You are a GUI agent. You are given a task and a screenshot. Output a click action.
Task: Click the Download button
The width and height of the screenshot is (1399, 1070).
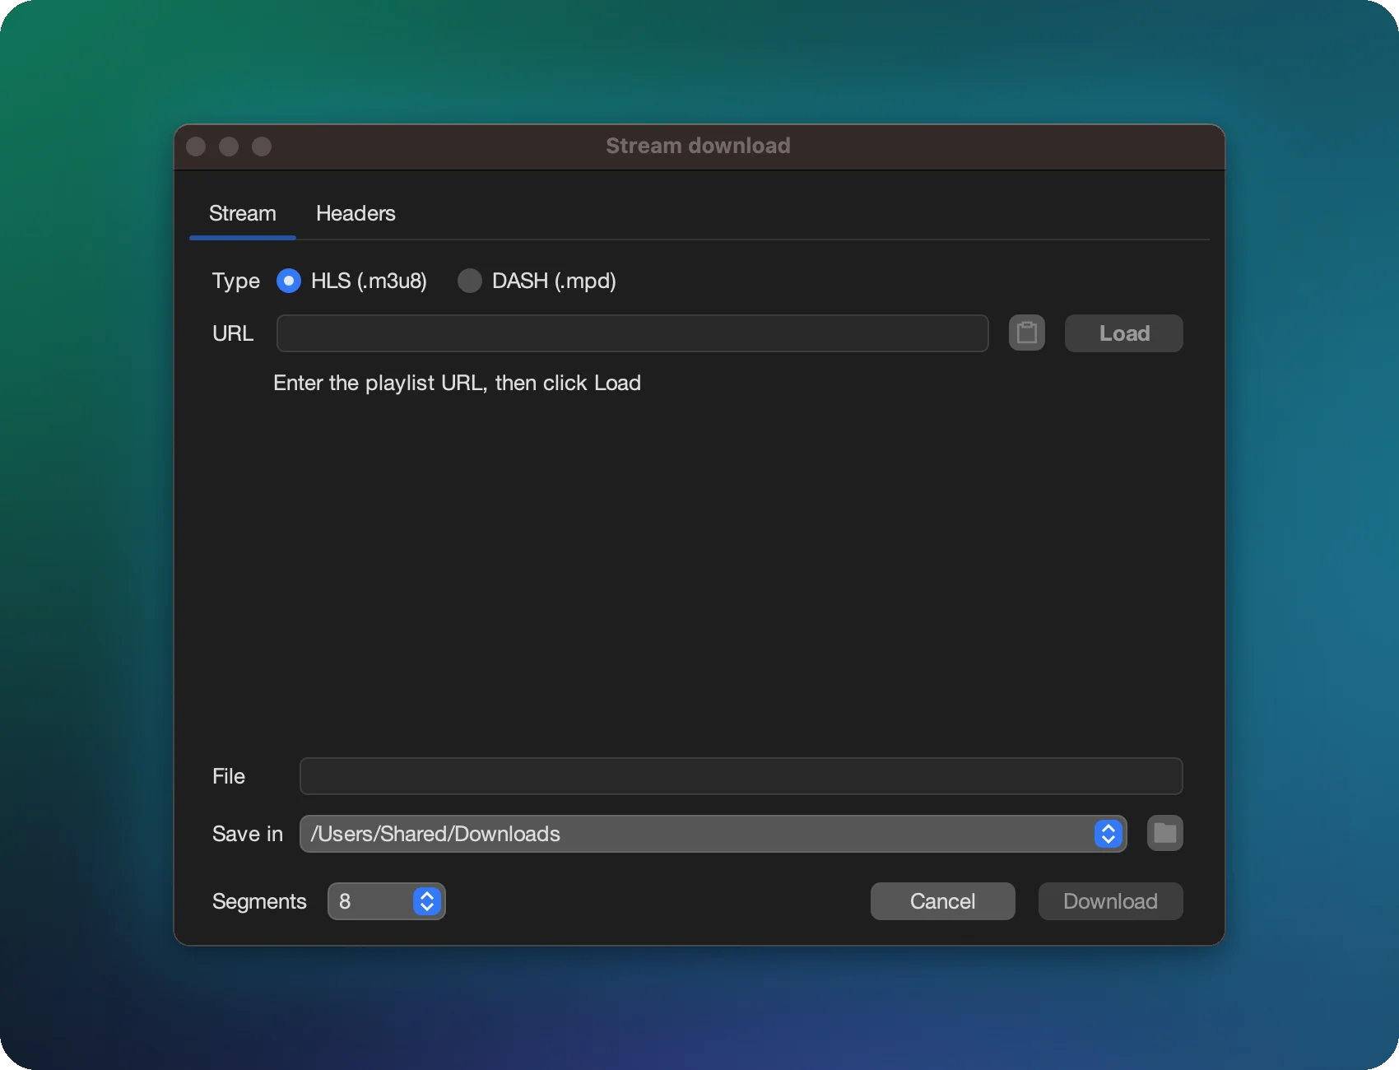pos(1110,901)
